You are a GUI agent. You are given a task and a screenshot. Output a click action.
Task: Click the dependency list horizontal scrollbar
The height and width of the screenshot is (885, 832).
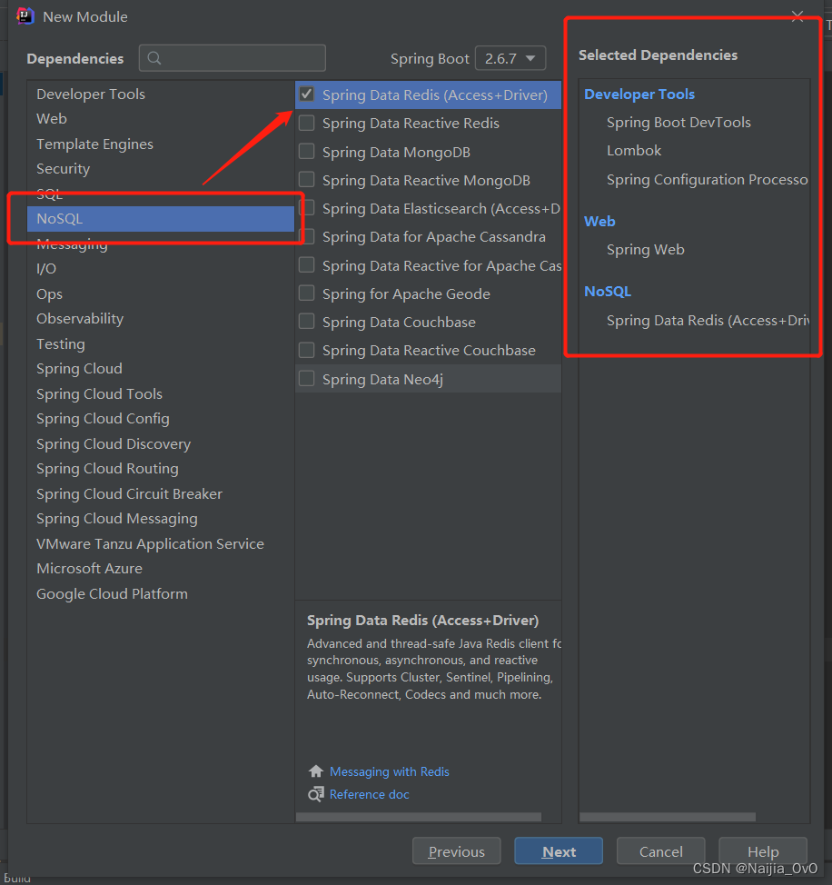coord(419,817)
